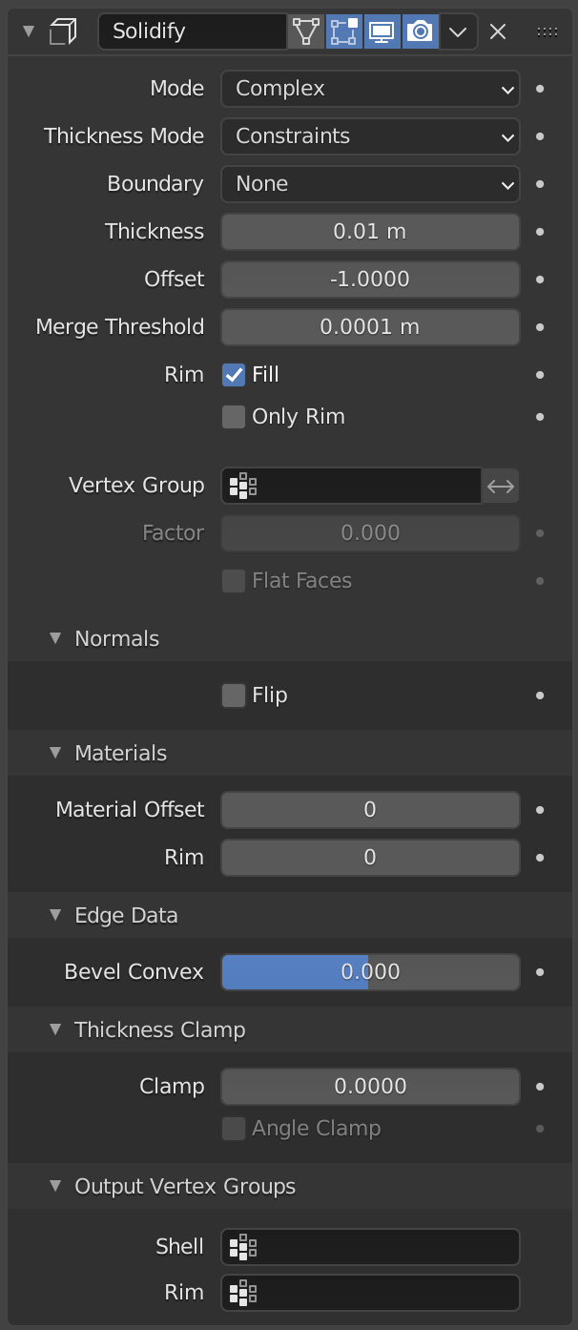Uncheck the Fill checkbox under Rim

click(x=234, y=375)
